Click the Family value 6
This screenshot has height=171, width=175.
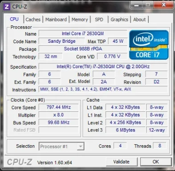click(49, 74)
